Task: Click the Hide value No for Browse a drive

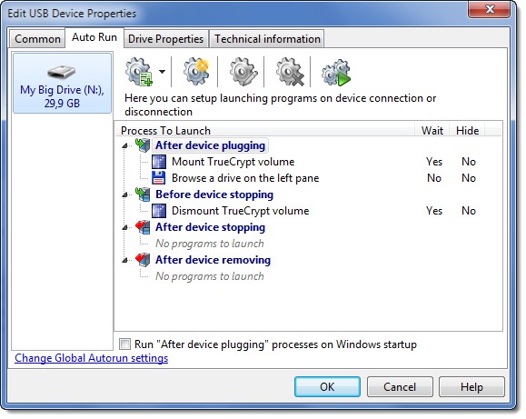Action: tap(469, 178)
